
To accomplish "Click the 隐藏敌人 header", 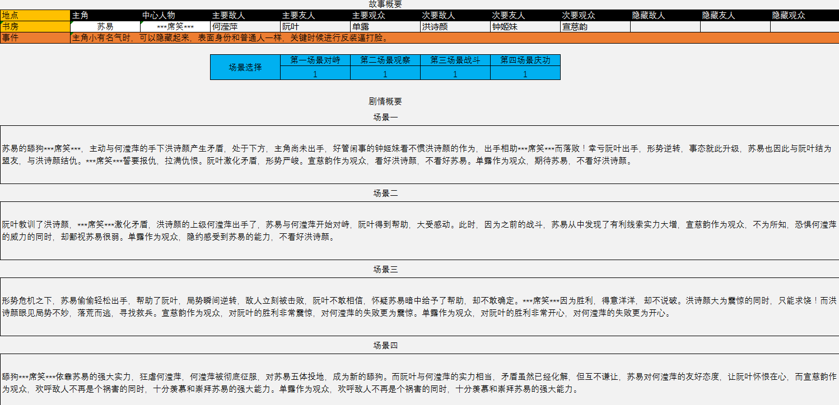I will (665, 16).
